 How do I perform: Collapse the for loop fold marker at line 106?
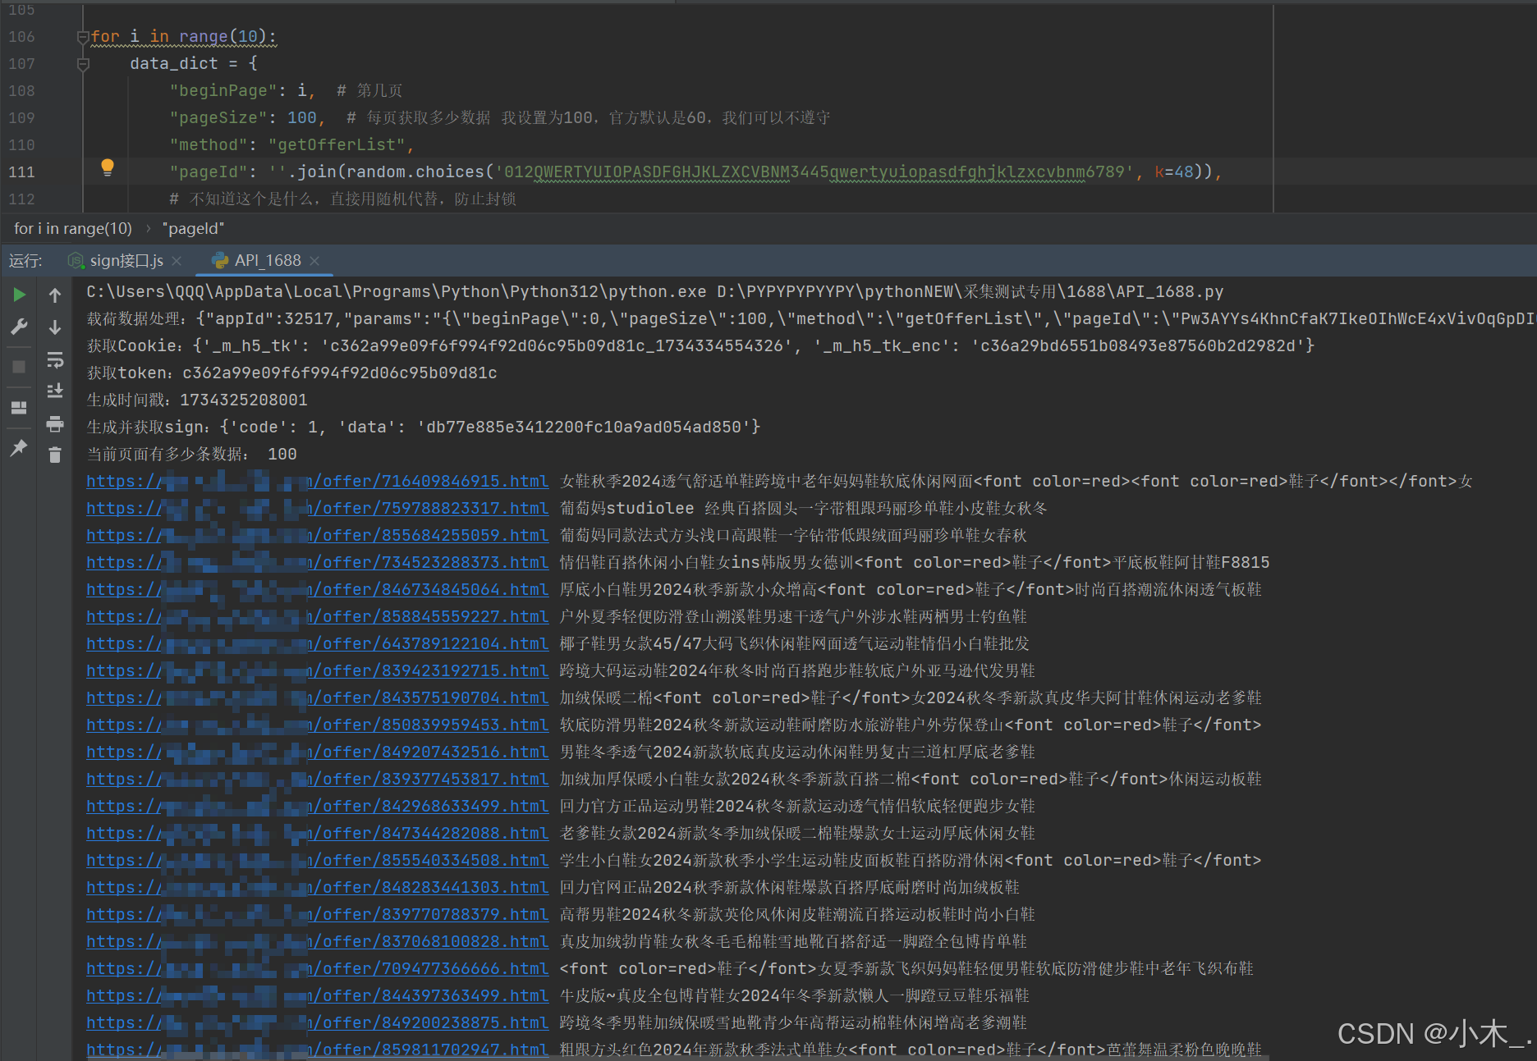coord(82,36)
